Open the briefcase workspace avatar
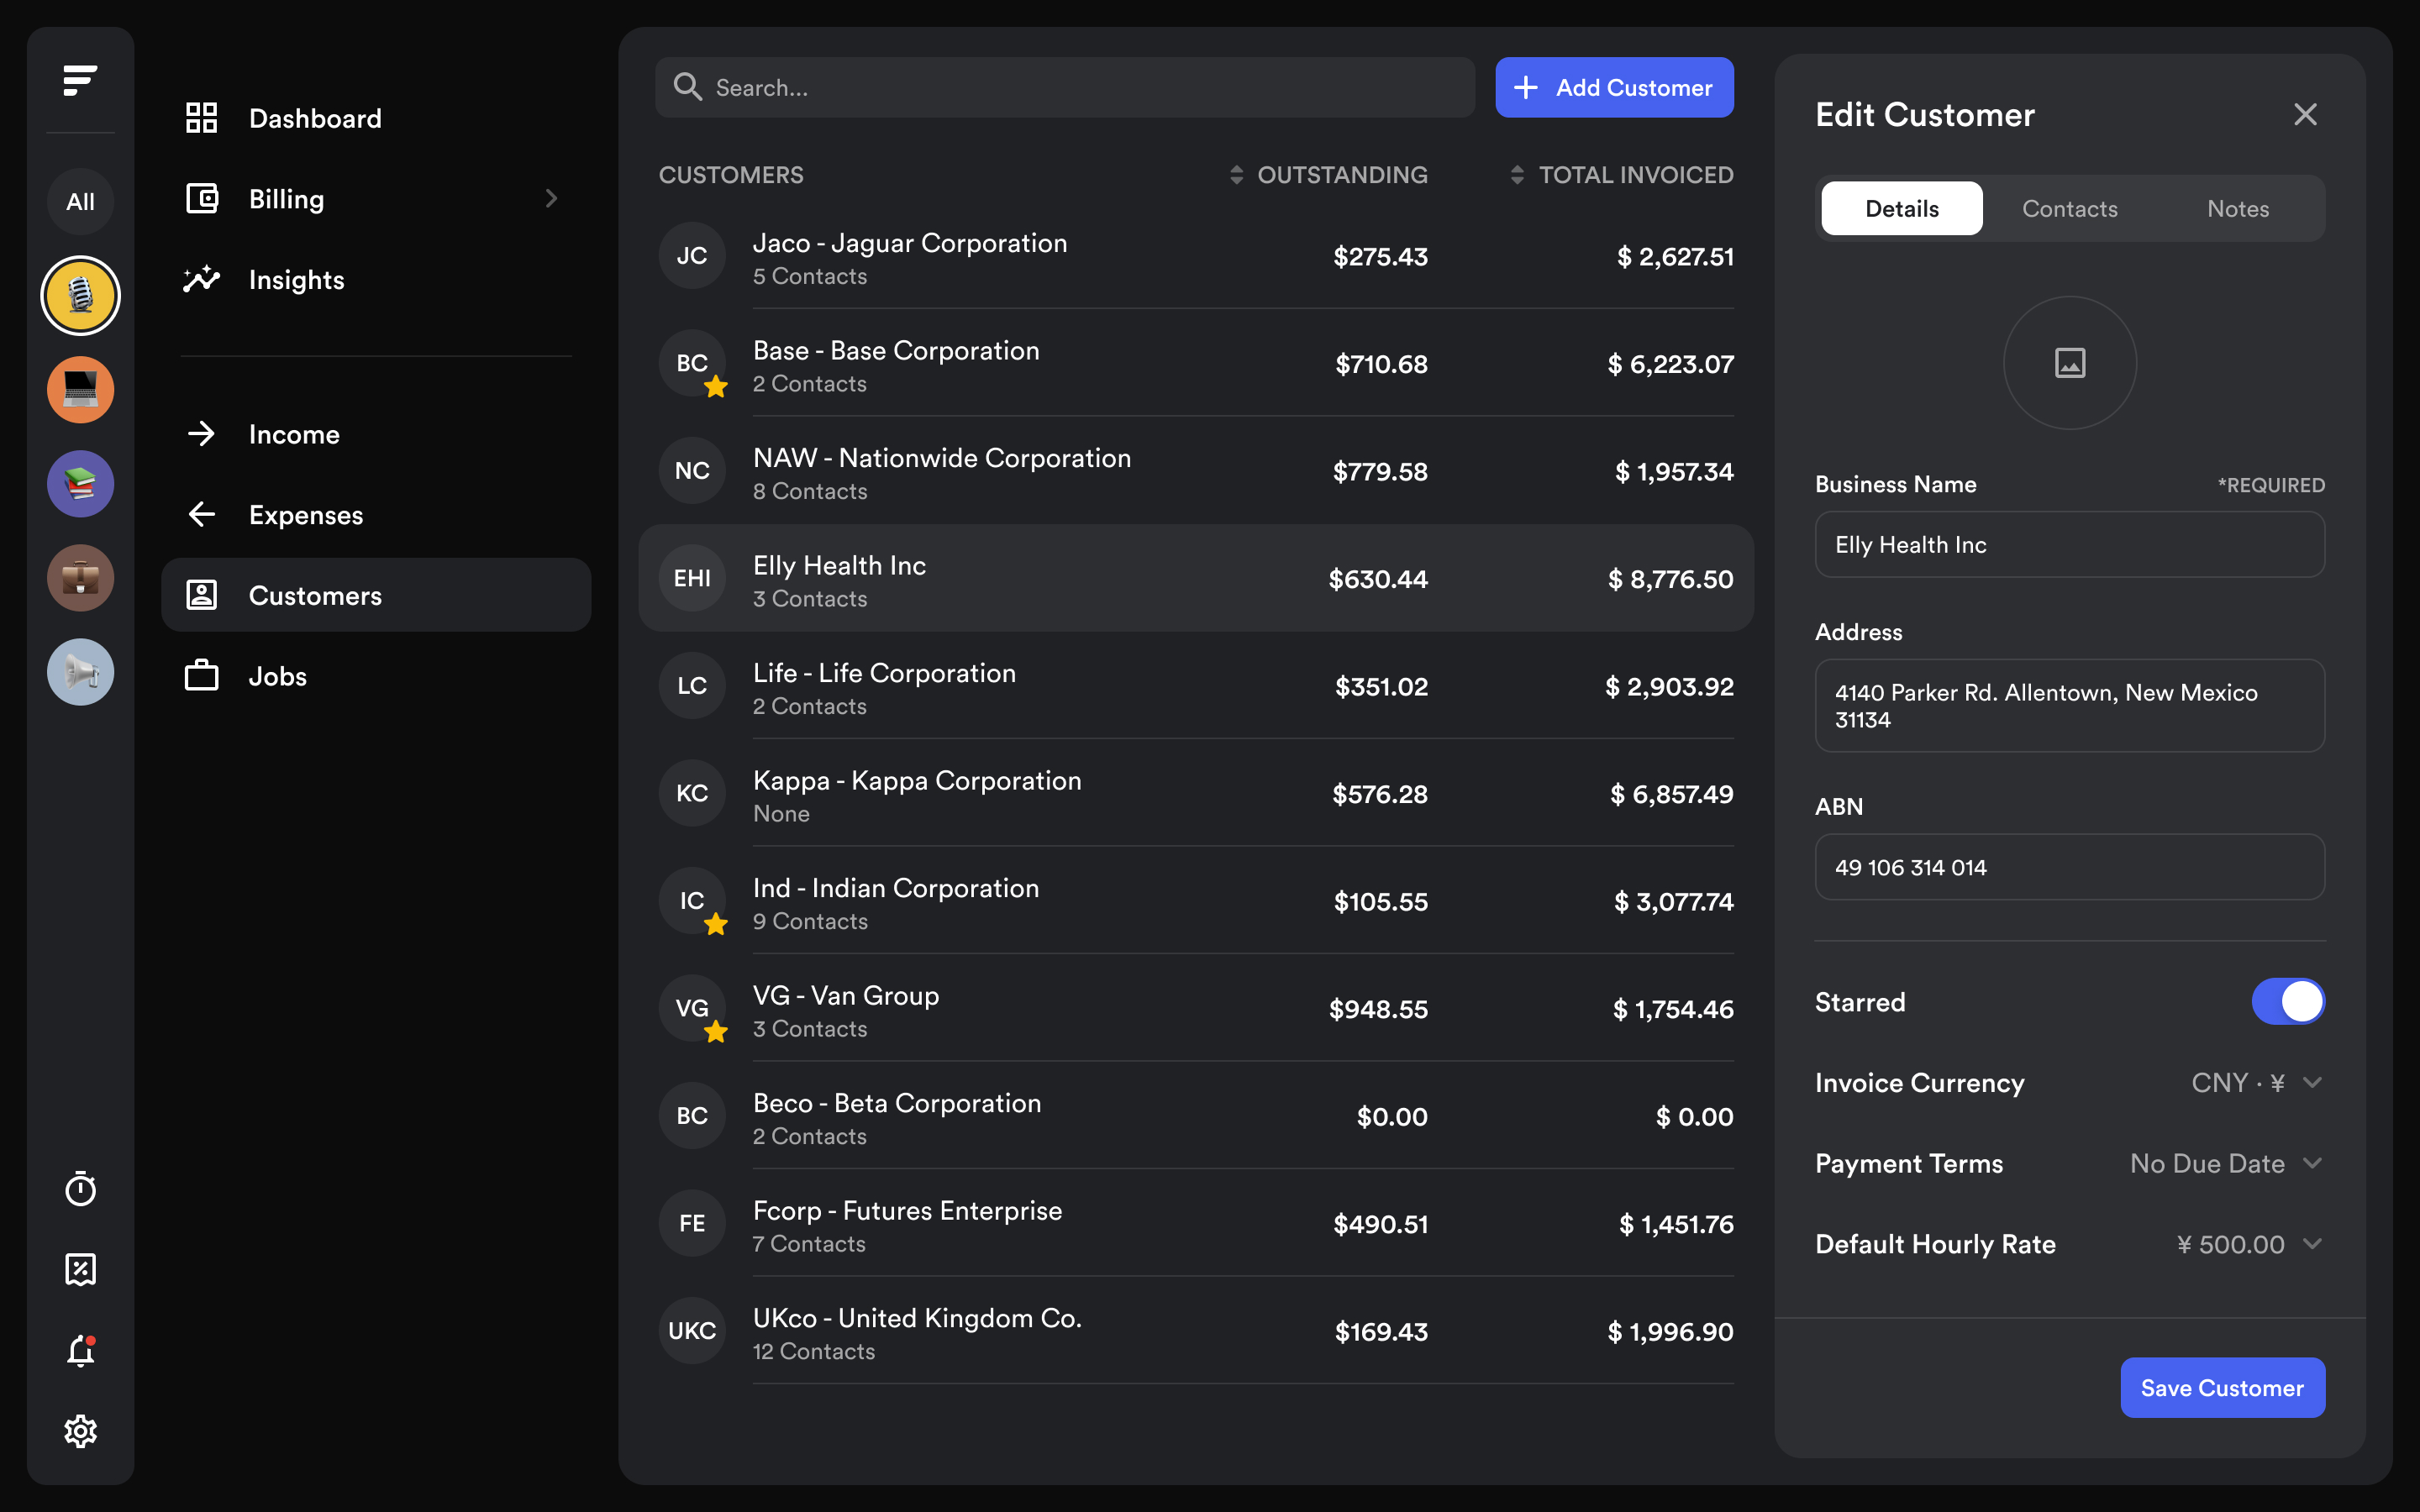Viewport: 2420px width, 1512px height. click(x=80, y=578)
